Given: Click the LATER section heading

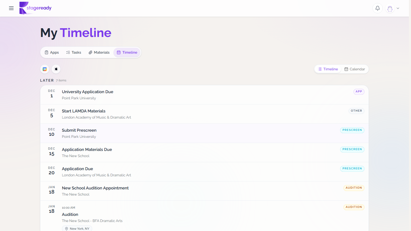Looking at the screenshot, I should (47, 80).
